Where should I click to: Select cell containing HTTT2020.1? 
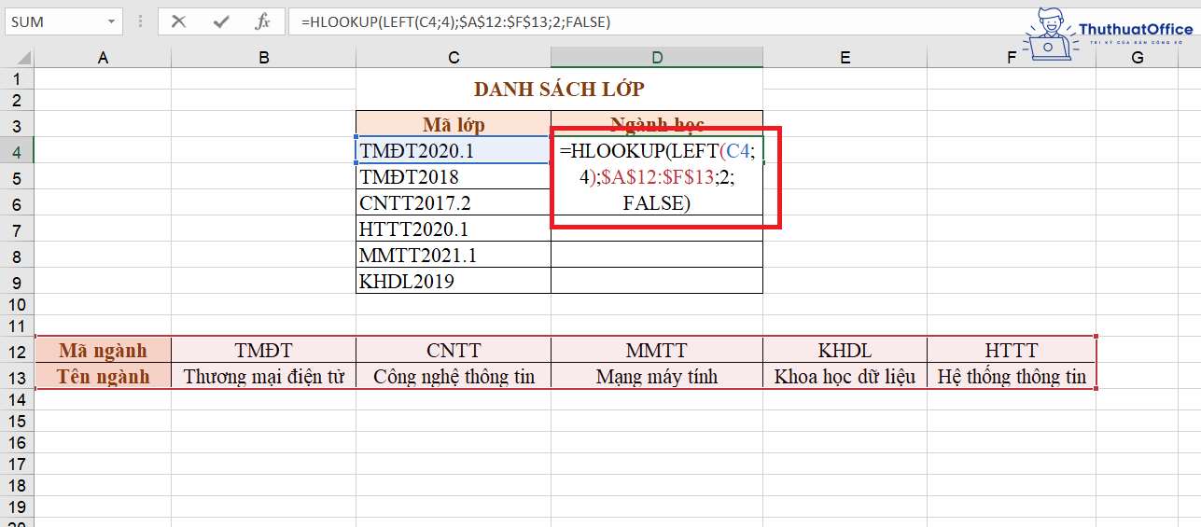[x=454, y=229]
